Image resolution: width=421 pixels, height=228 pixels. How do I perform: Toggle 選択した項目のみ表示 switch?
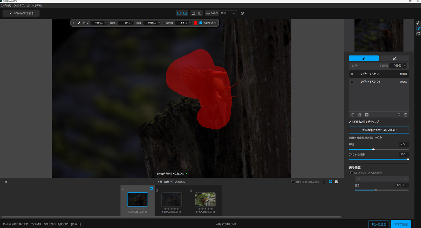click(x=292, y=182)
